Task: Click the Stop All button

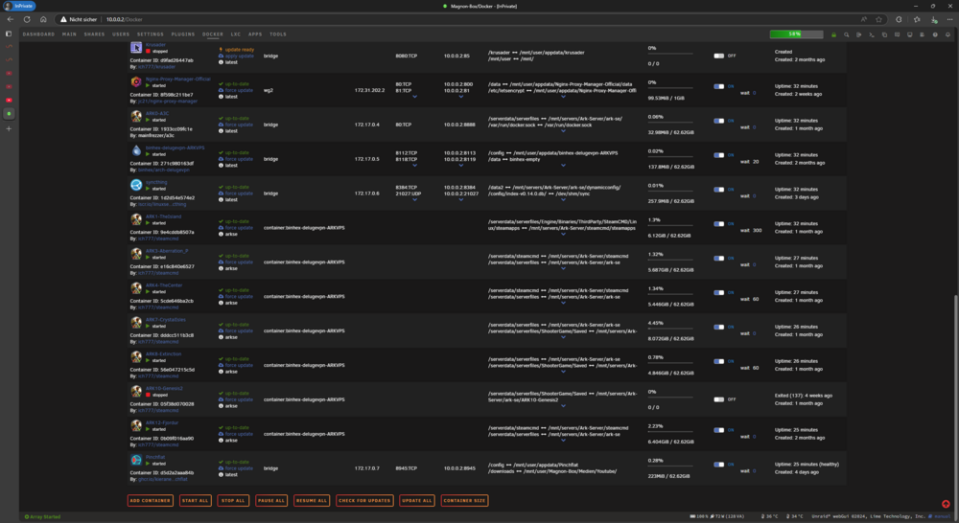Action: (233, 500)
